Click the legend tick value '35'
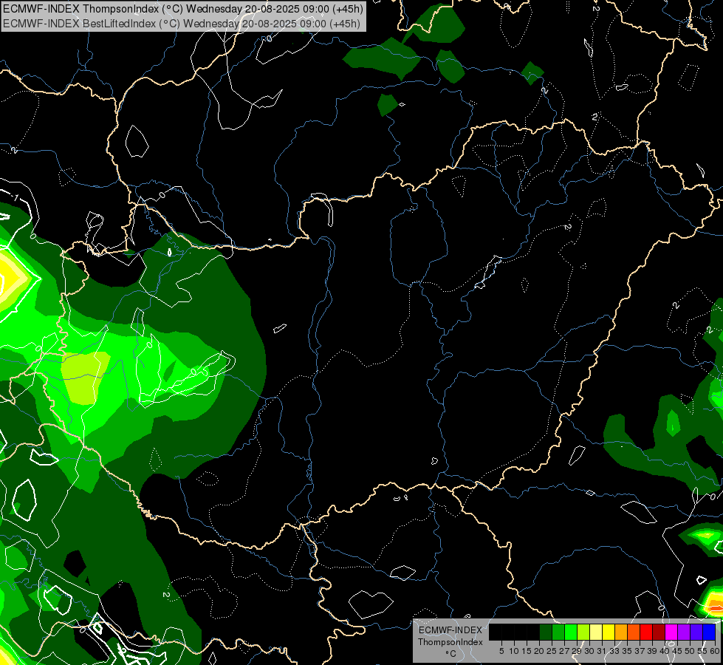This screenshot has height=665, width=723. point(627,651)
